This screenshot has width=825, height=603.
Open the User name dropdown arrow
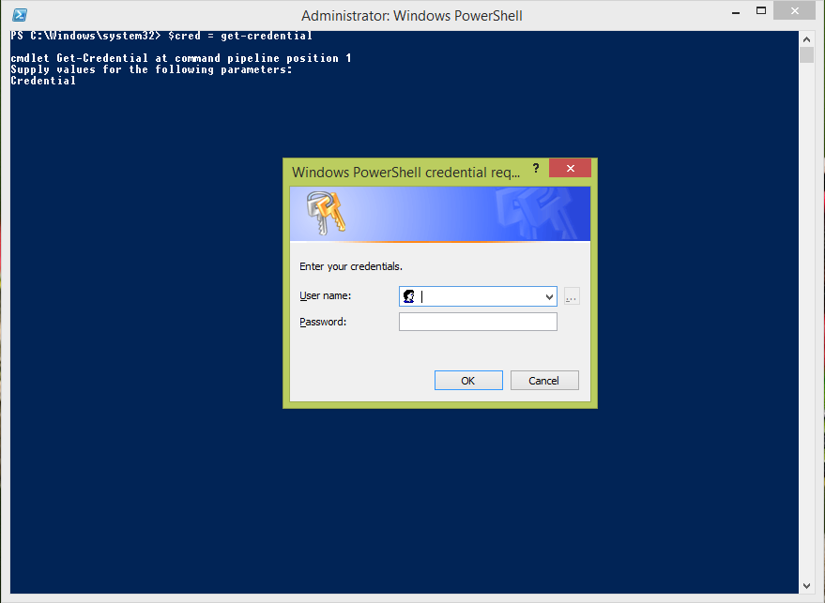(x=549, y=297)
